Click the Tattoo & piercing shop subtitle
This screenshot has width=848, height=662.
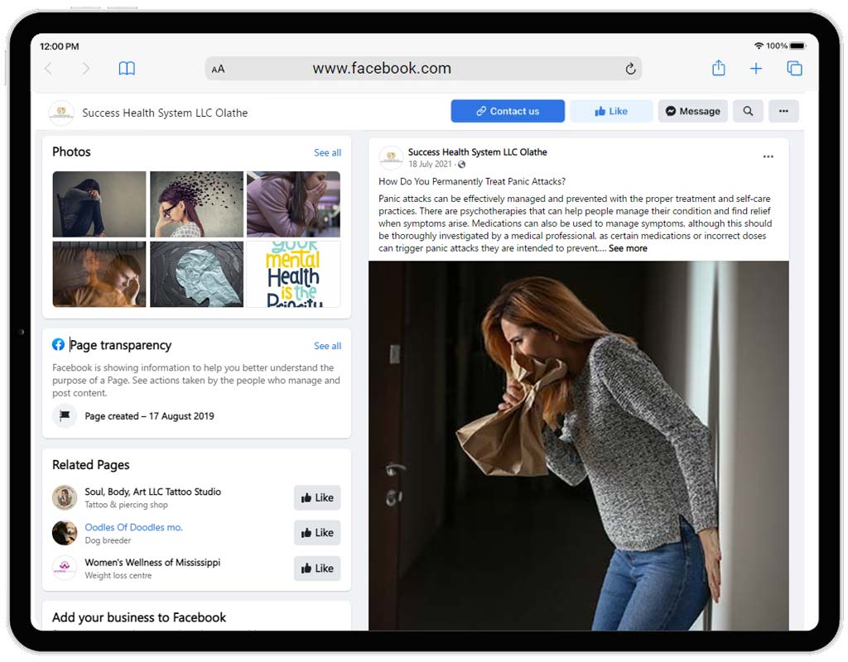(126, 505)
